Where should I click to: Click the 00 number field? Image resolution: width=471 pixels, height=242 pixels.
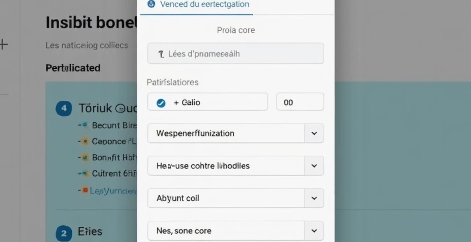300,102
